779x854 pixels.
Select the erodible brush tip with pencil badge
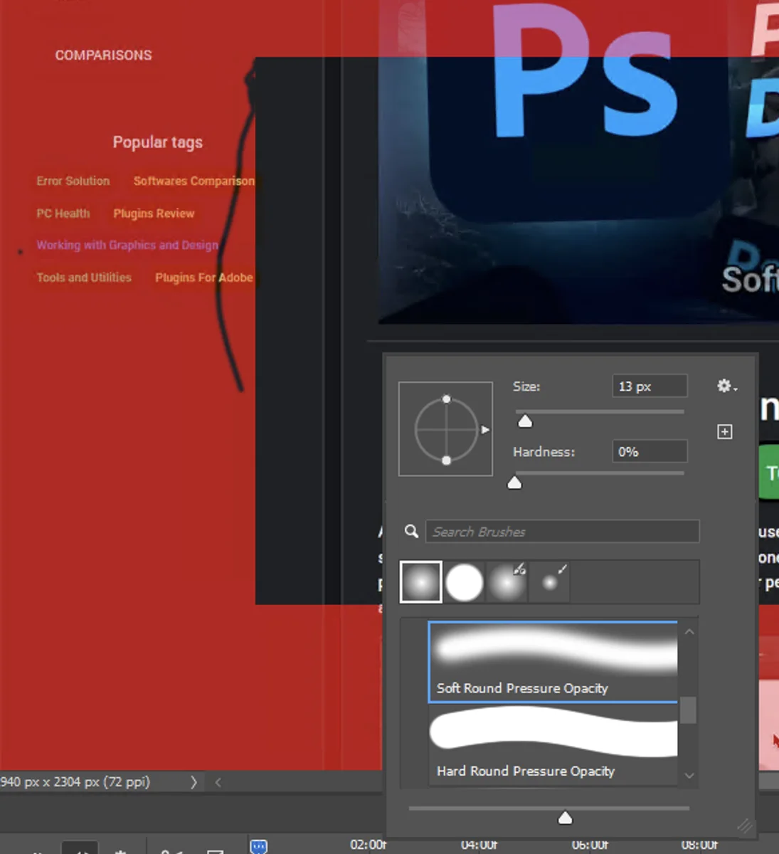tap(507, 581)
